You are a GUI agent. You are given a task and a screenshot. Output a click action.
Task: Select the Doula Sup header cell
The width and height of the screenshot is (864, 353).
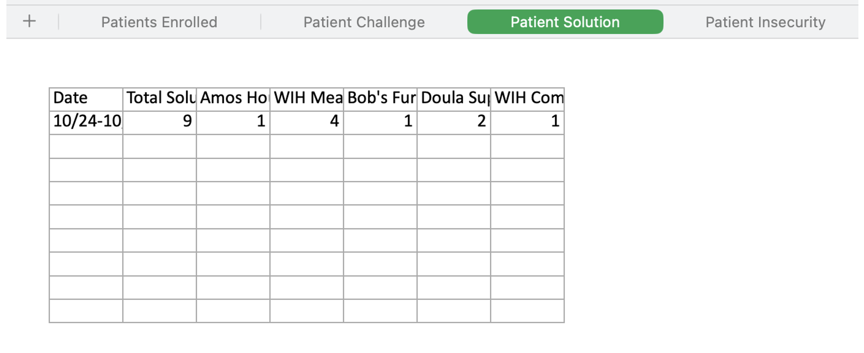[x=454, y=99]
